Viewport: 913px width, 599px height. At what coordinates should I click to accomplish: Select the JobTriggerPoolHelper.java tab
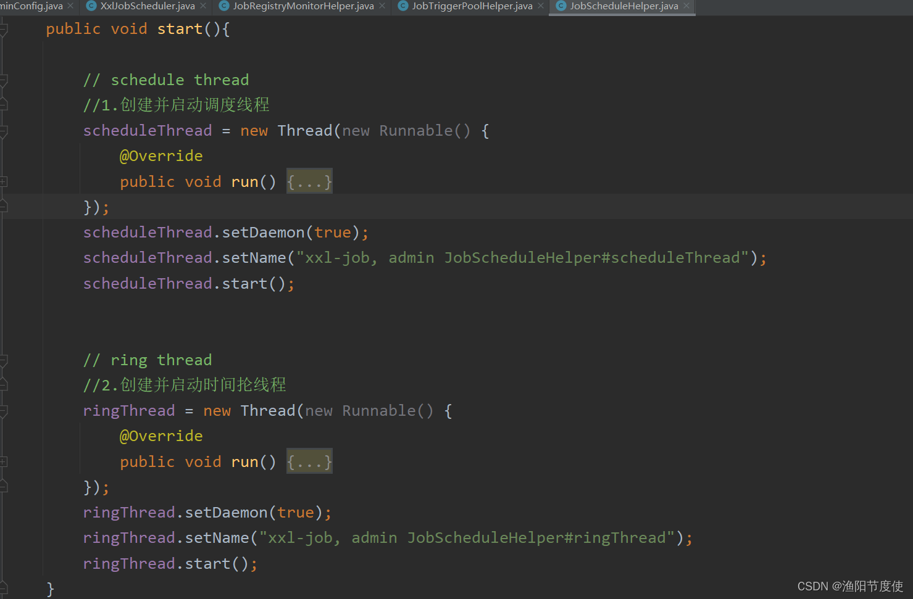coord(472,6)
